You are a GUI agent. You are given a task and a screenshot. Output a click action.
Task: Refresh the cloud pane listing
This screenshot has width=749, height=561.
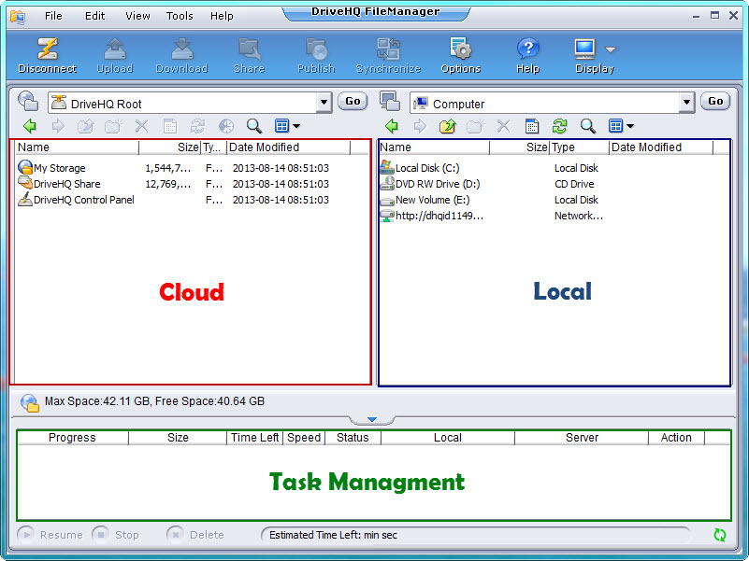pyautogui.click(x=197, y=126)
